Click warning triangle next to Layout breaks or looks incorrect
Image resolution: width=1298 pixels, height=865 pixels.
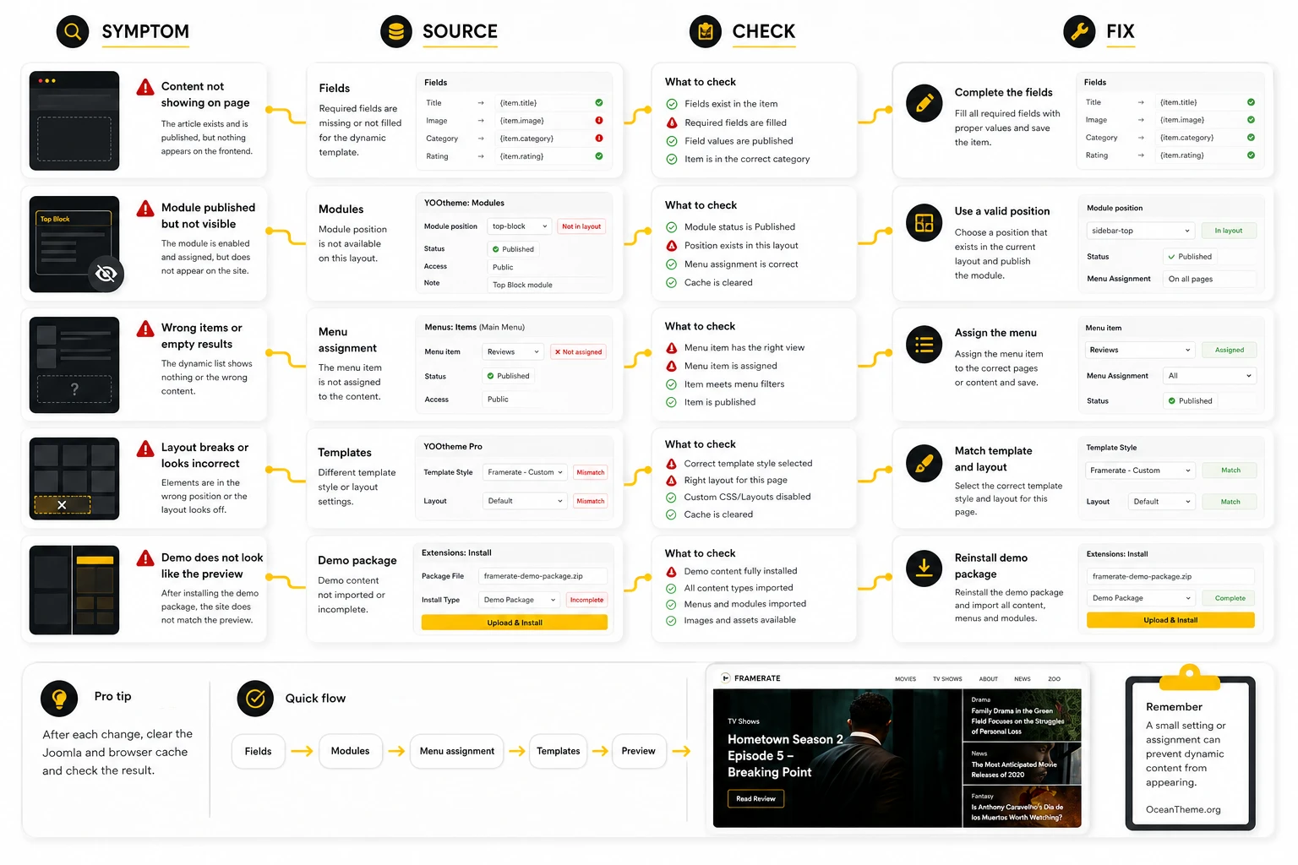pyautogui.click(x=145, y=449)
